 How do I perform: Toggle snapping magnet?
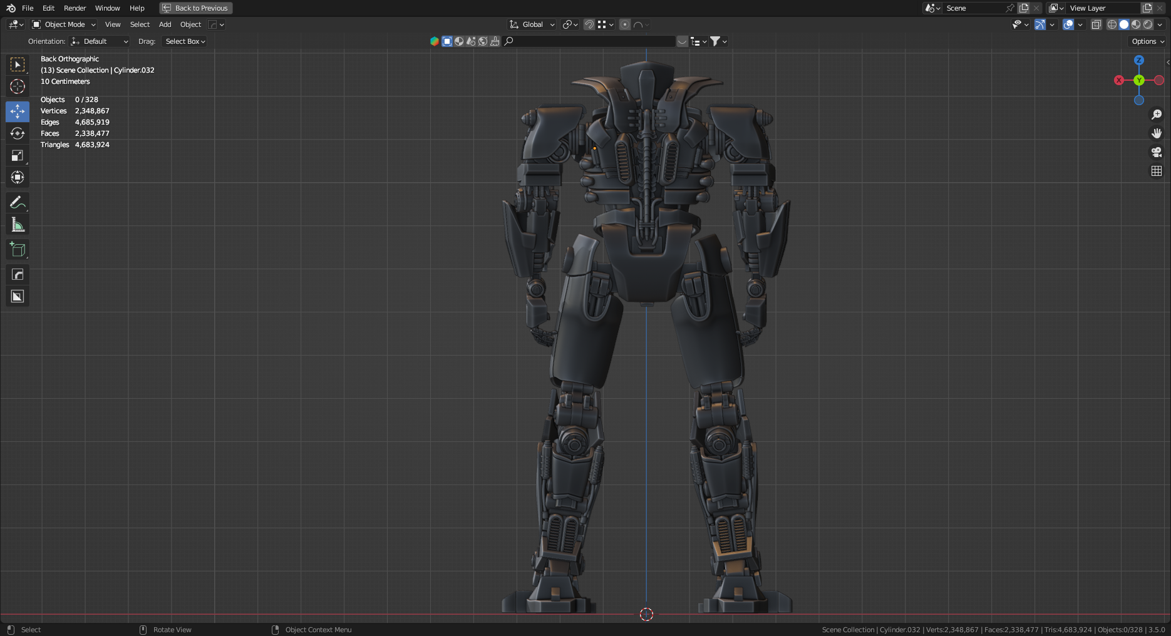(x=589, y=24)
